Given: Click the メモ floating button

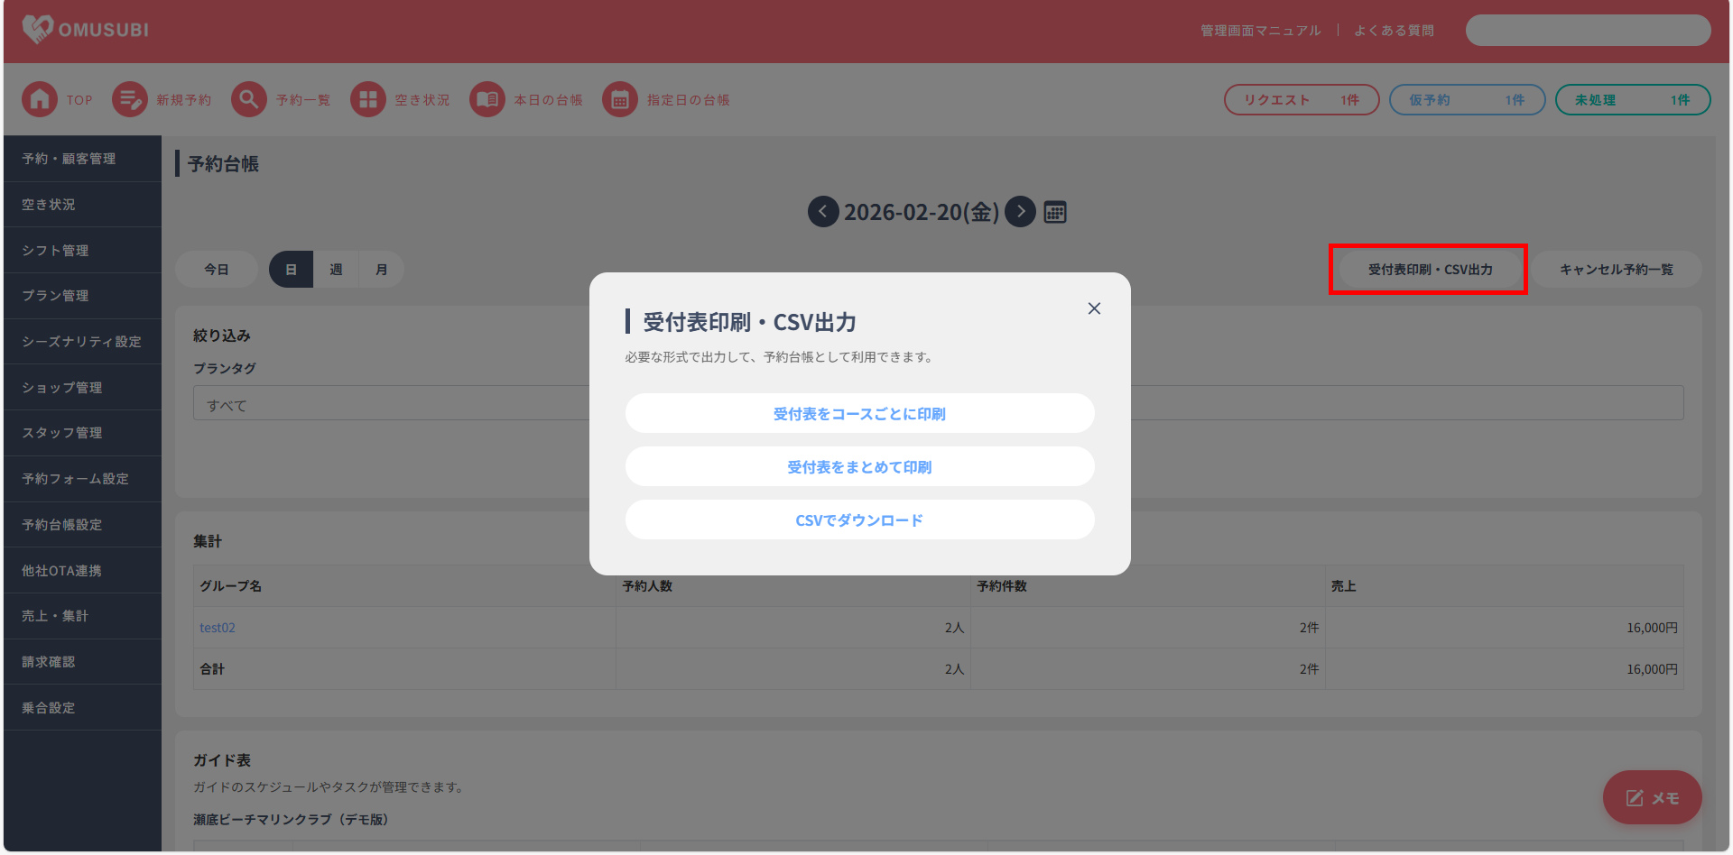Looking at the screenshot, I should (1652, 797).
